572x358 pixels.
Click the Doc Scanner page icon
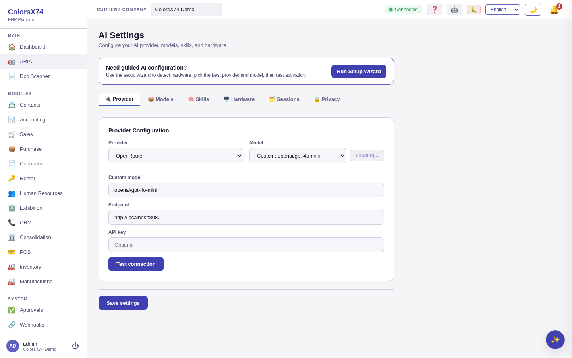pyautogui.click(x=12, y=76)
